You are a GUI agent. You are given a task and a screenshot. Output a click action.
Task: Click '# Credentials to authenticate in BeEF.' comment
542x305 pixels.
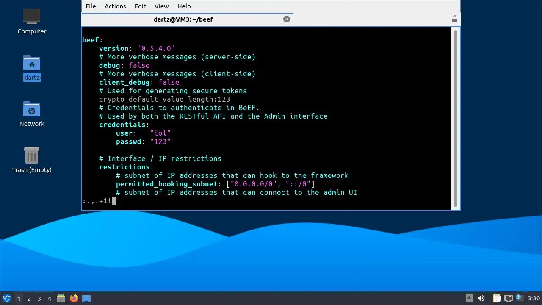pos(179,108)
